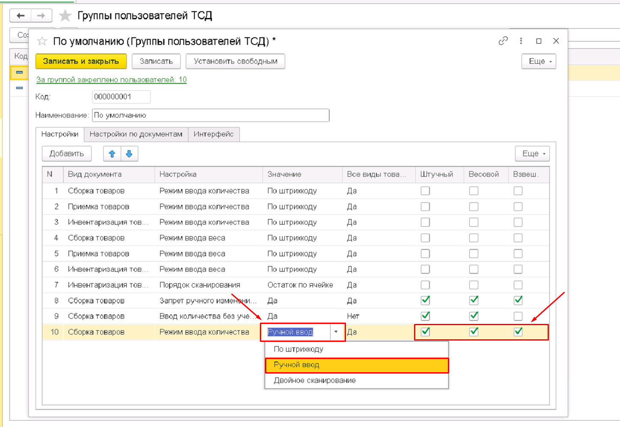Image resolution: width=620 pixels, height=427 pixels.
Task: Enable Взвеш. checkbox in row 9
Action: point(518,316)
